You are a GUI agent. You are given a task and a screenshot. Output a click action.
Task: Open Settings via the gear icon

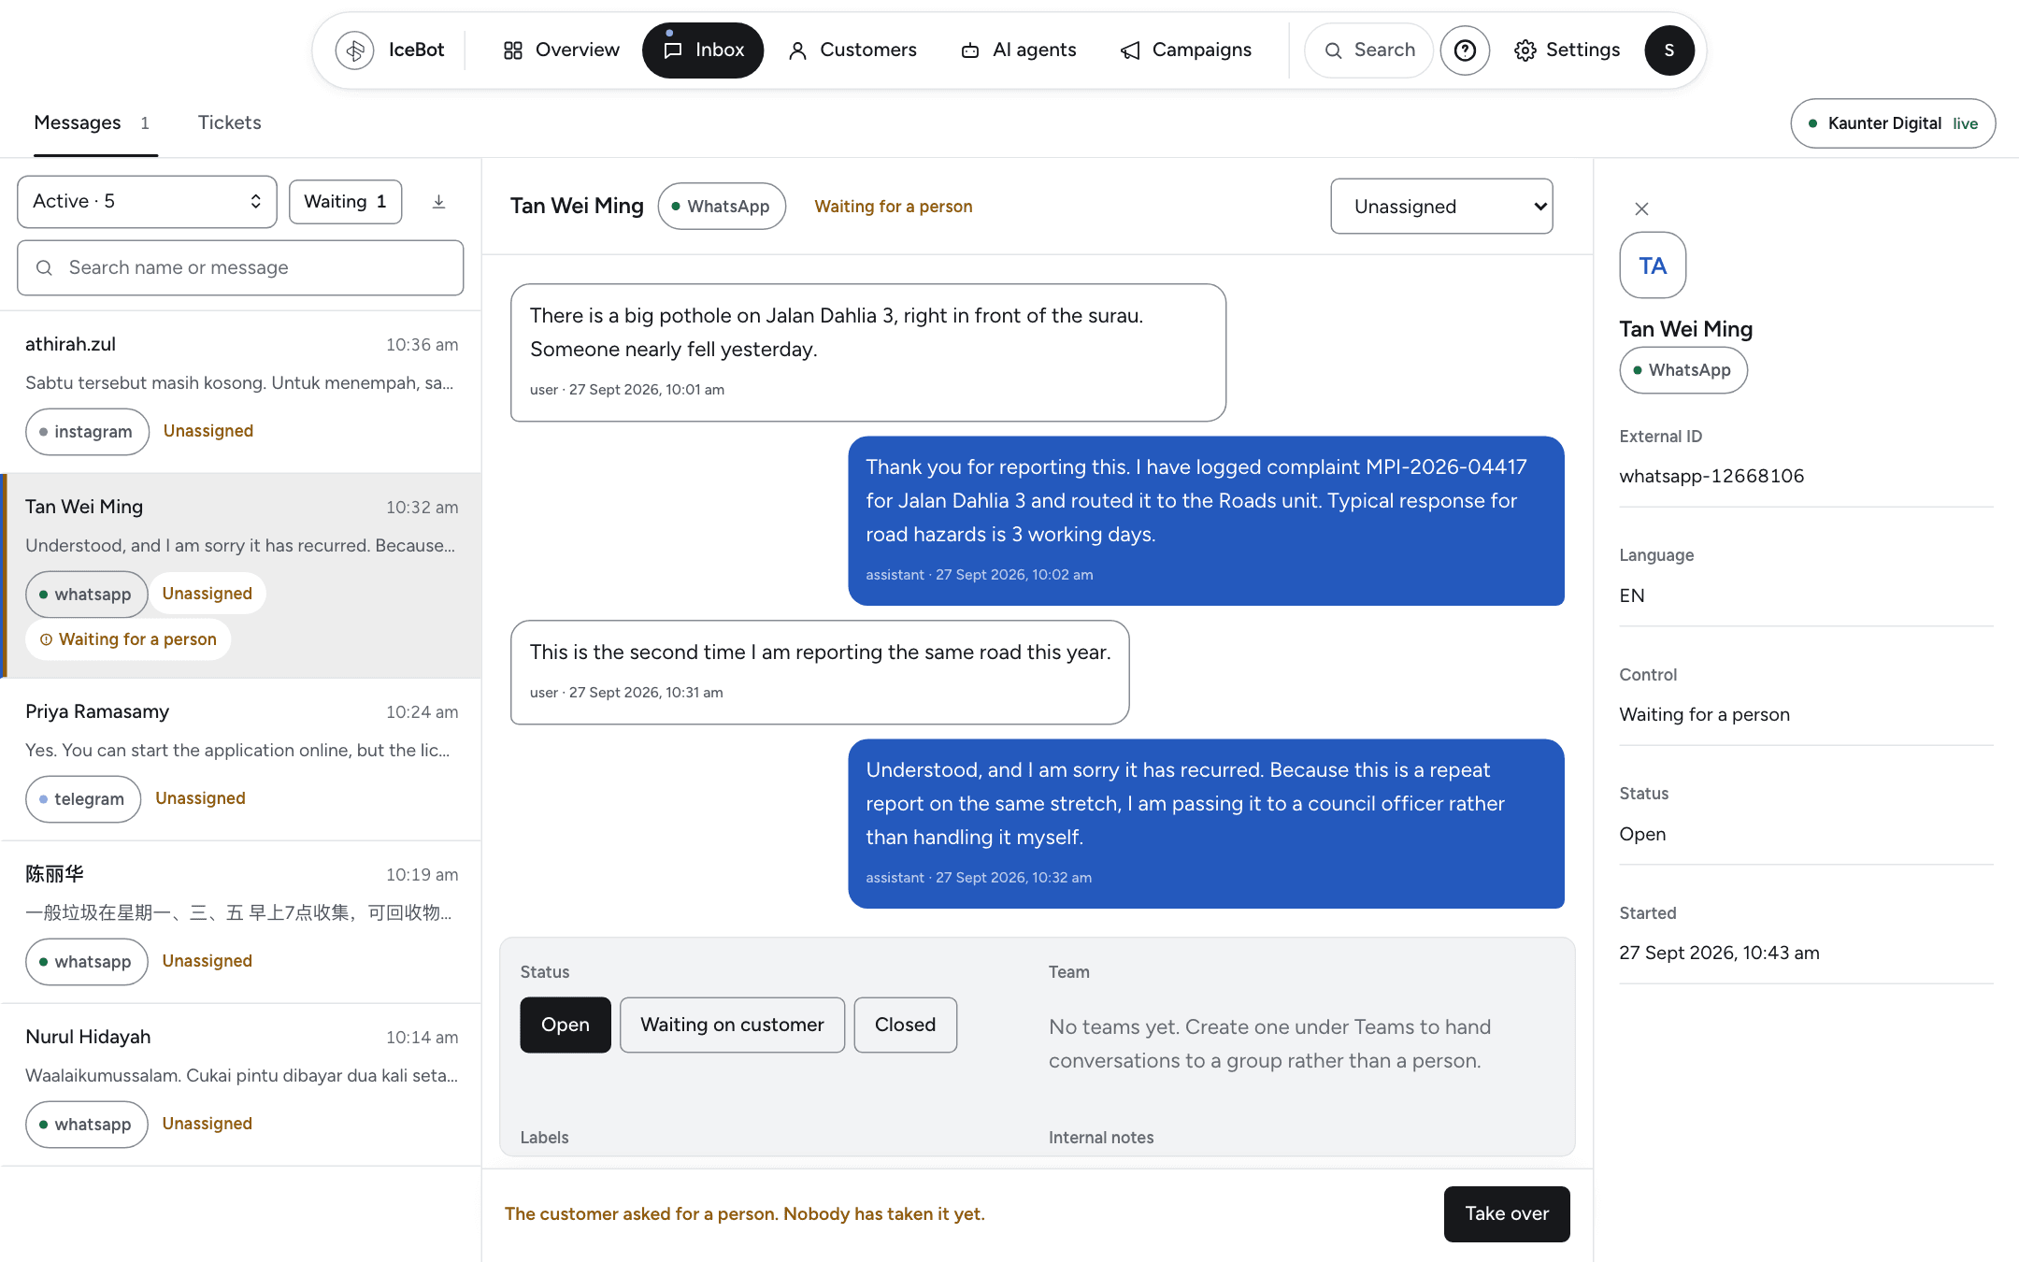click(x=1525, y=50)
